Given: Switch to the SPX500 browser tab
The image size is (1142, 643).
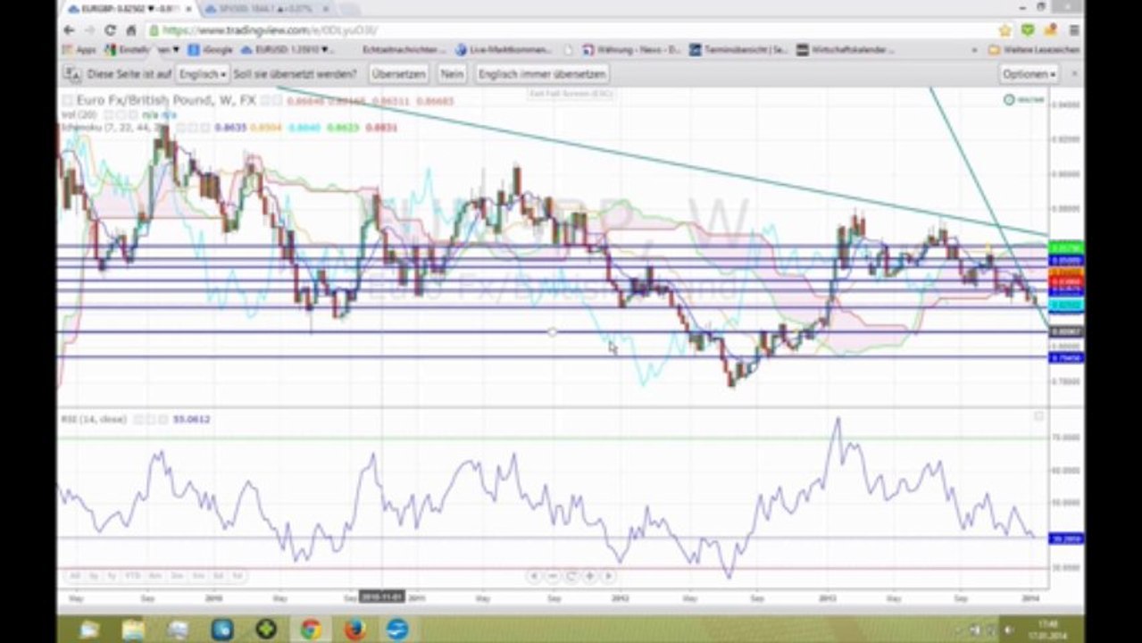Looking at the screenshot, I should [x=266, y=9].
